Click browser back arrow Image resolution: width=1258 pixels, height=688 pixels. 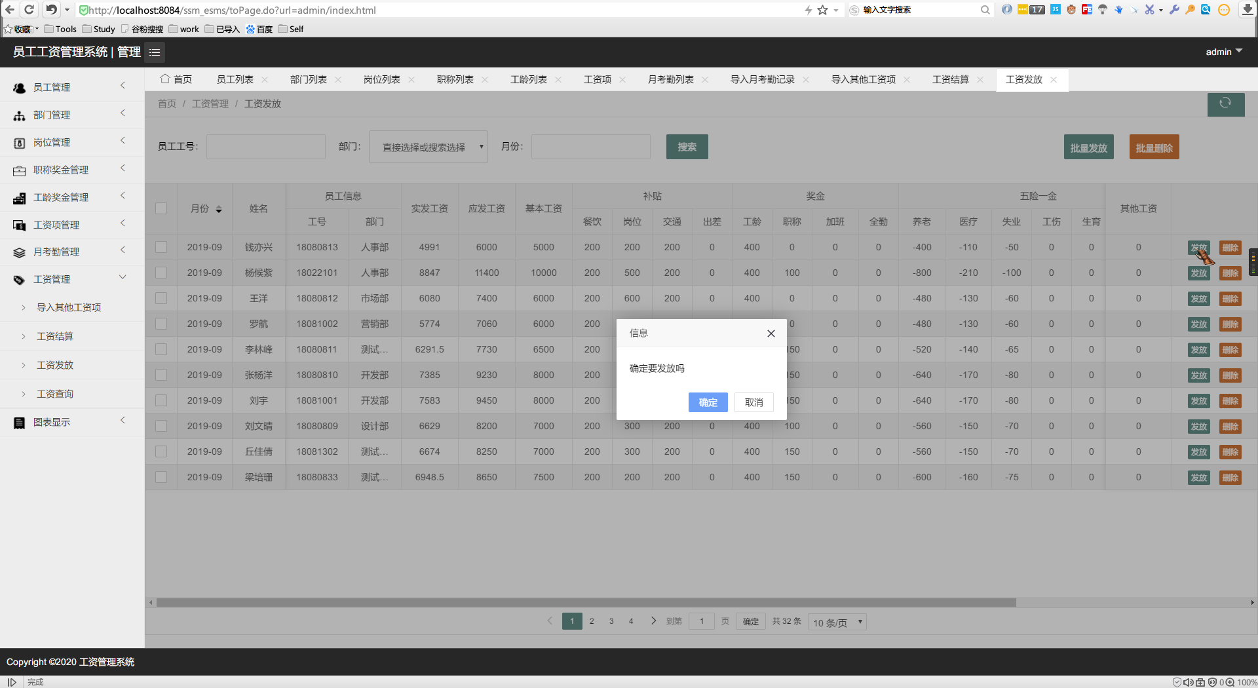click(9, 10)
